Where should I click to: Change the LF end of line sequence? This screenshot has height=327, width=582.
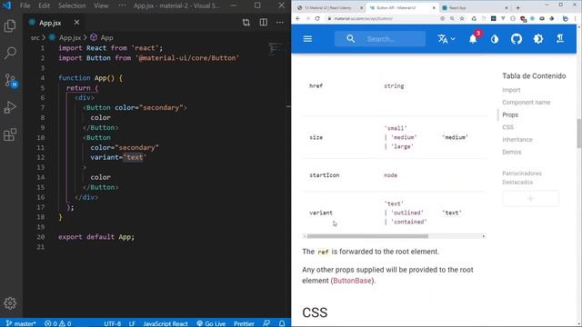click(x=132, y=323)
